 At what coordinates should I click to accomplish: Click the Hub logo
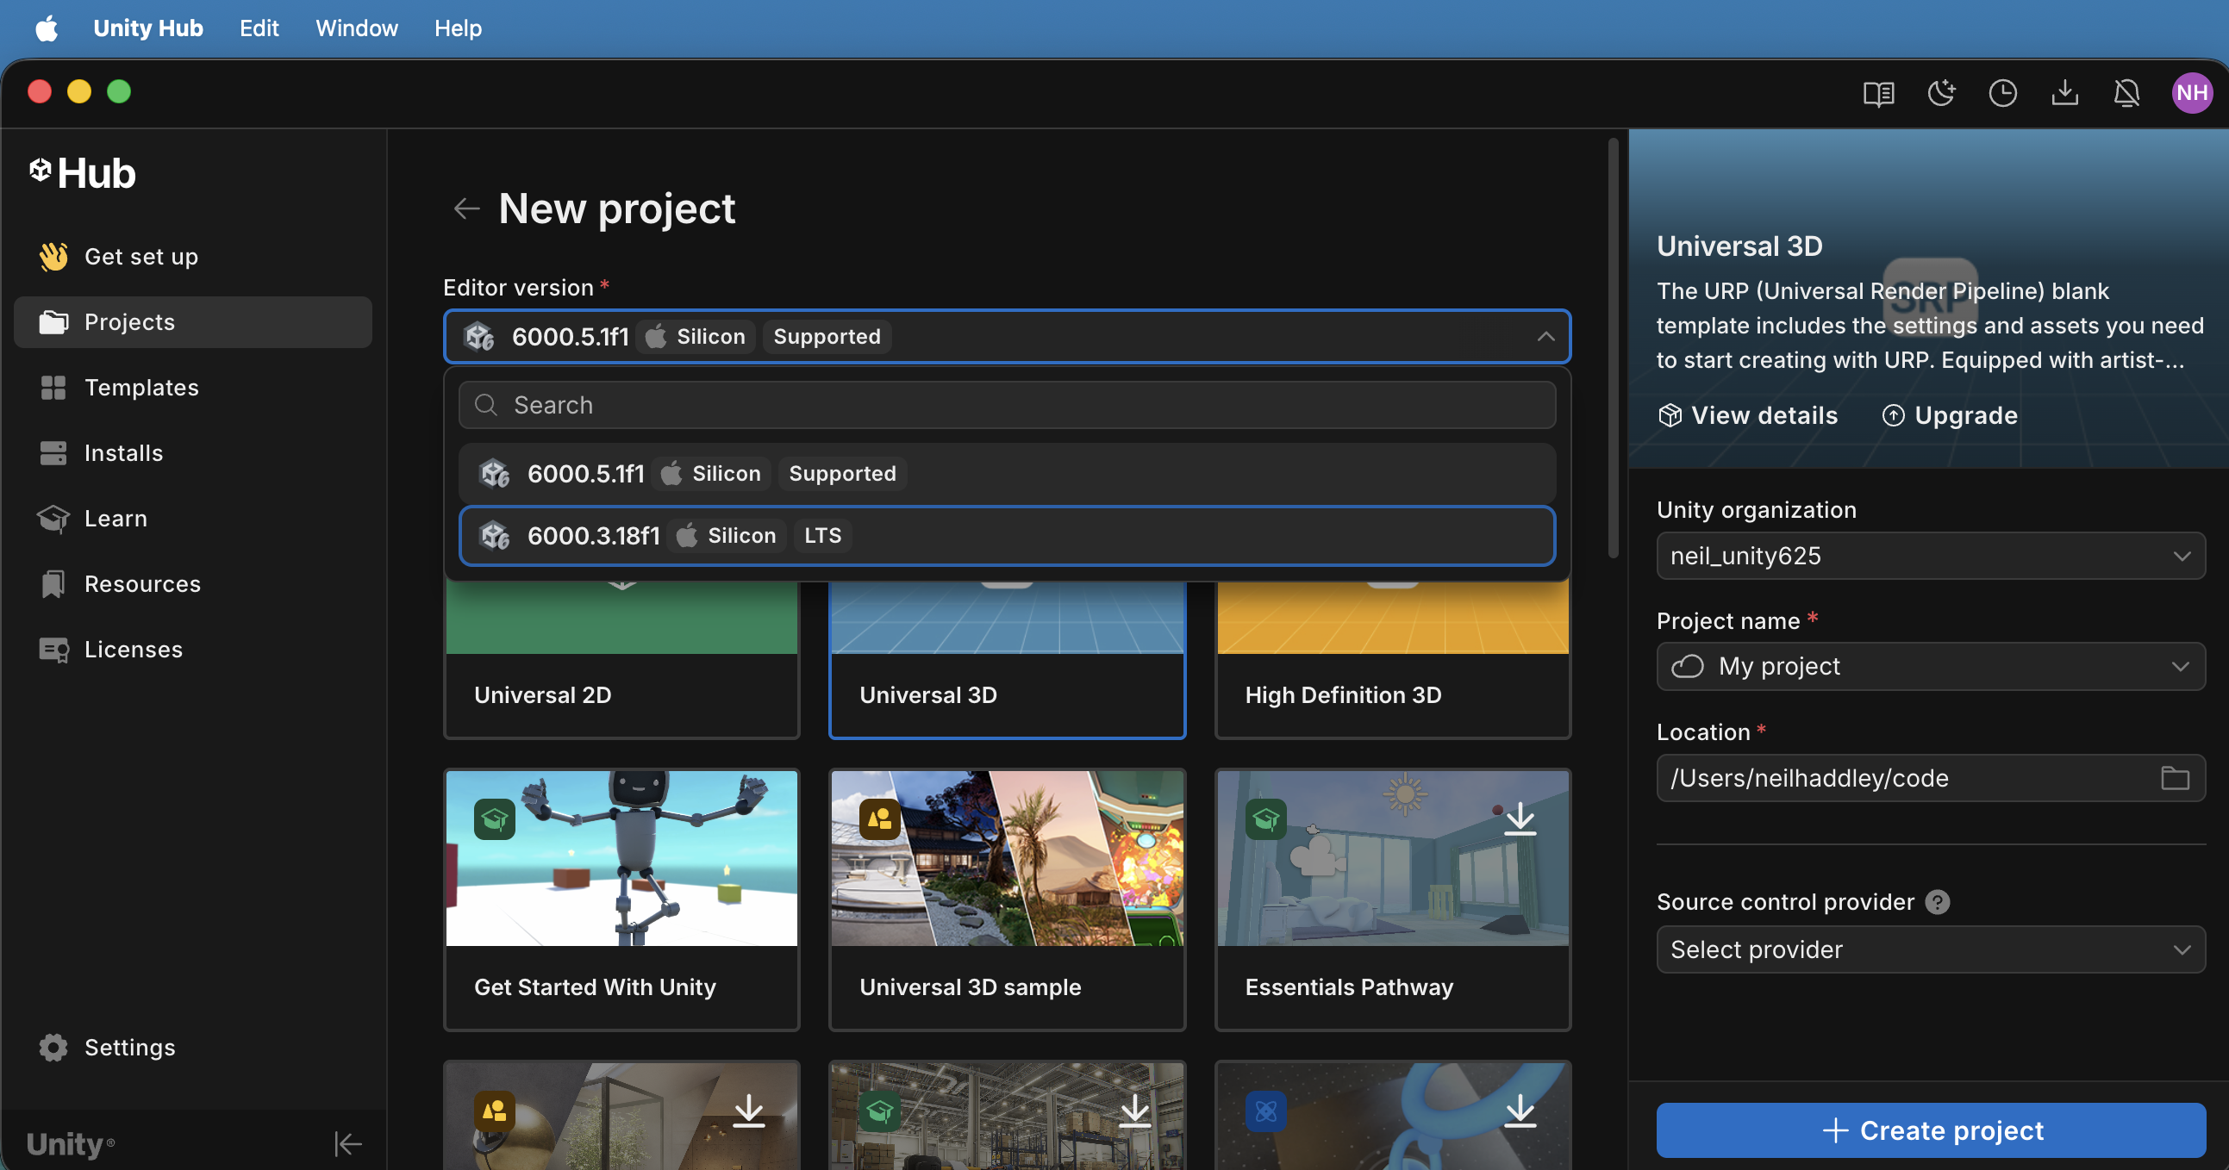(82, 173)
